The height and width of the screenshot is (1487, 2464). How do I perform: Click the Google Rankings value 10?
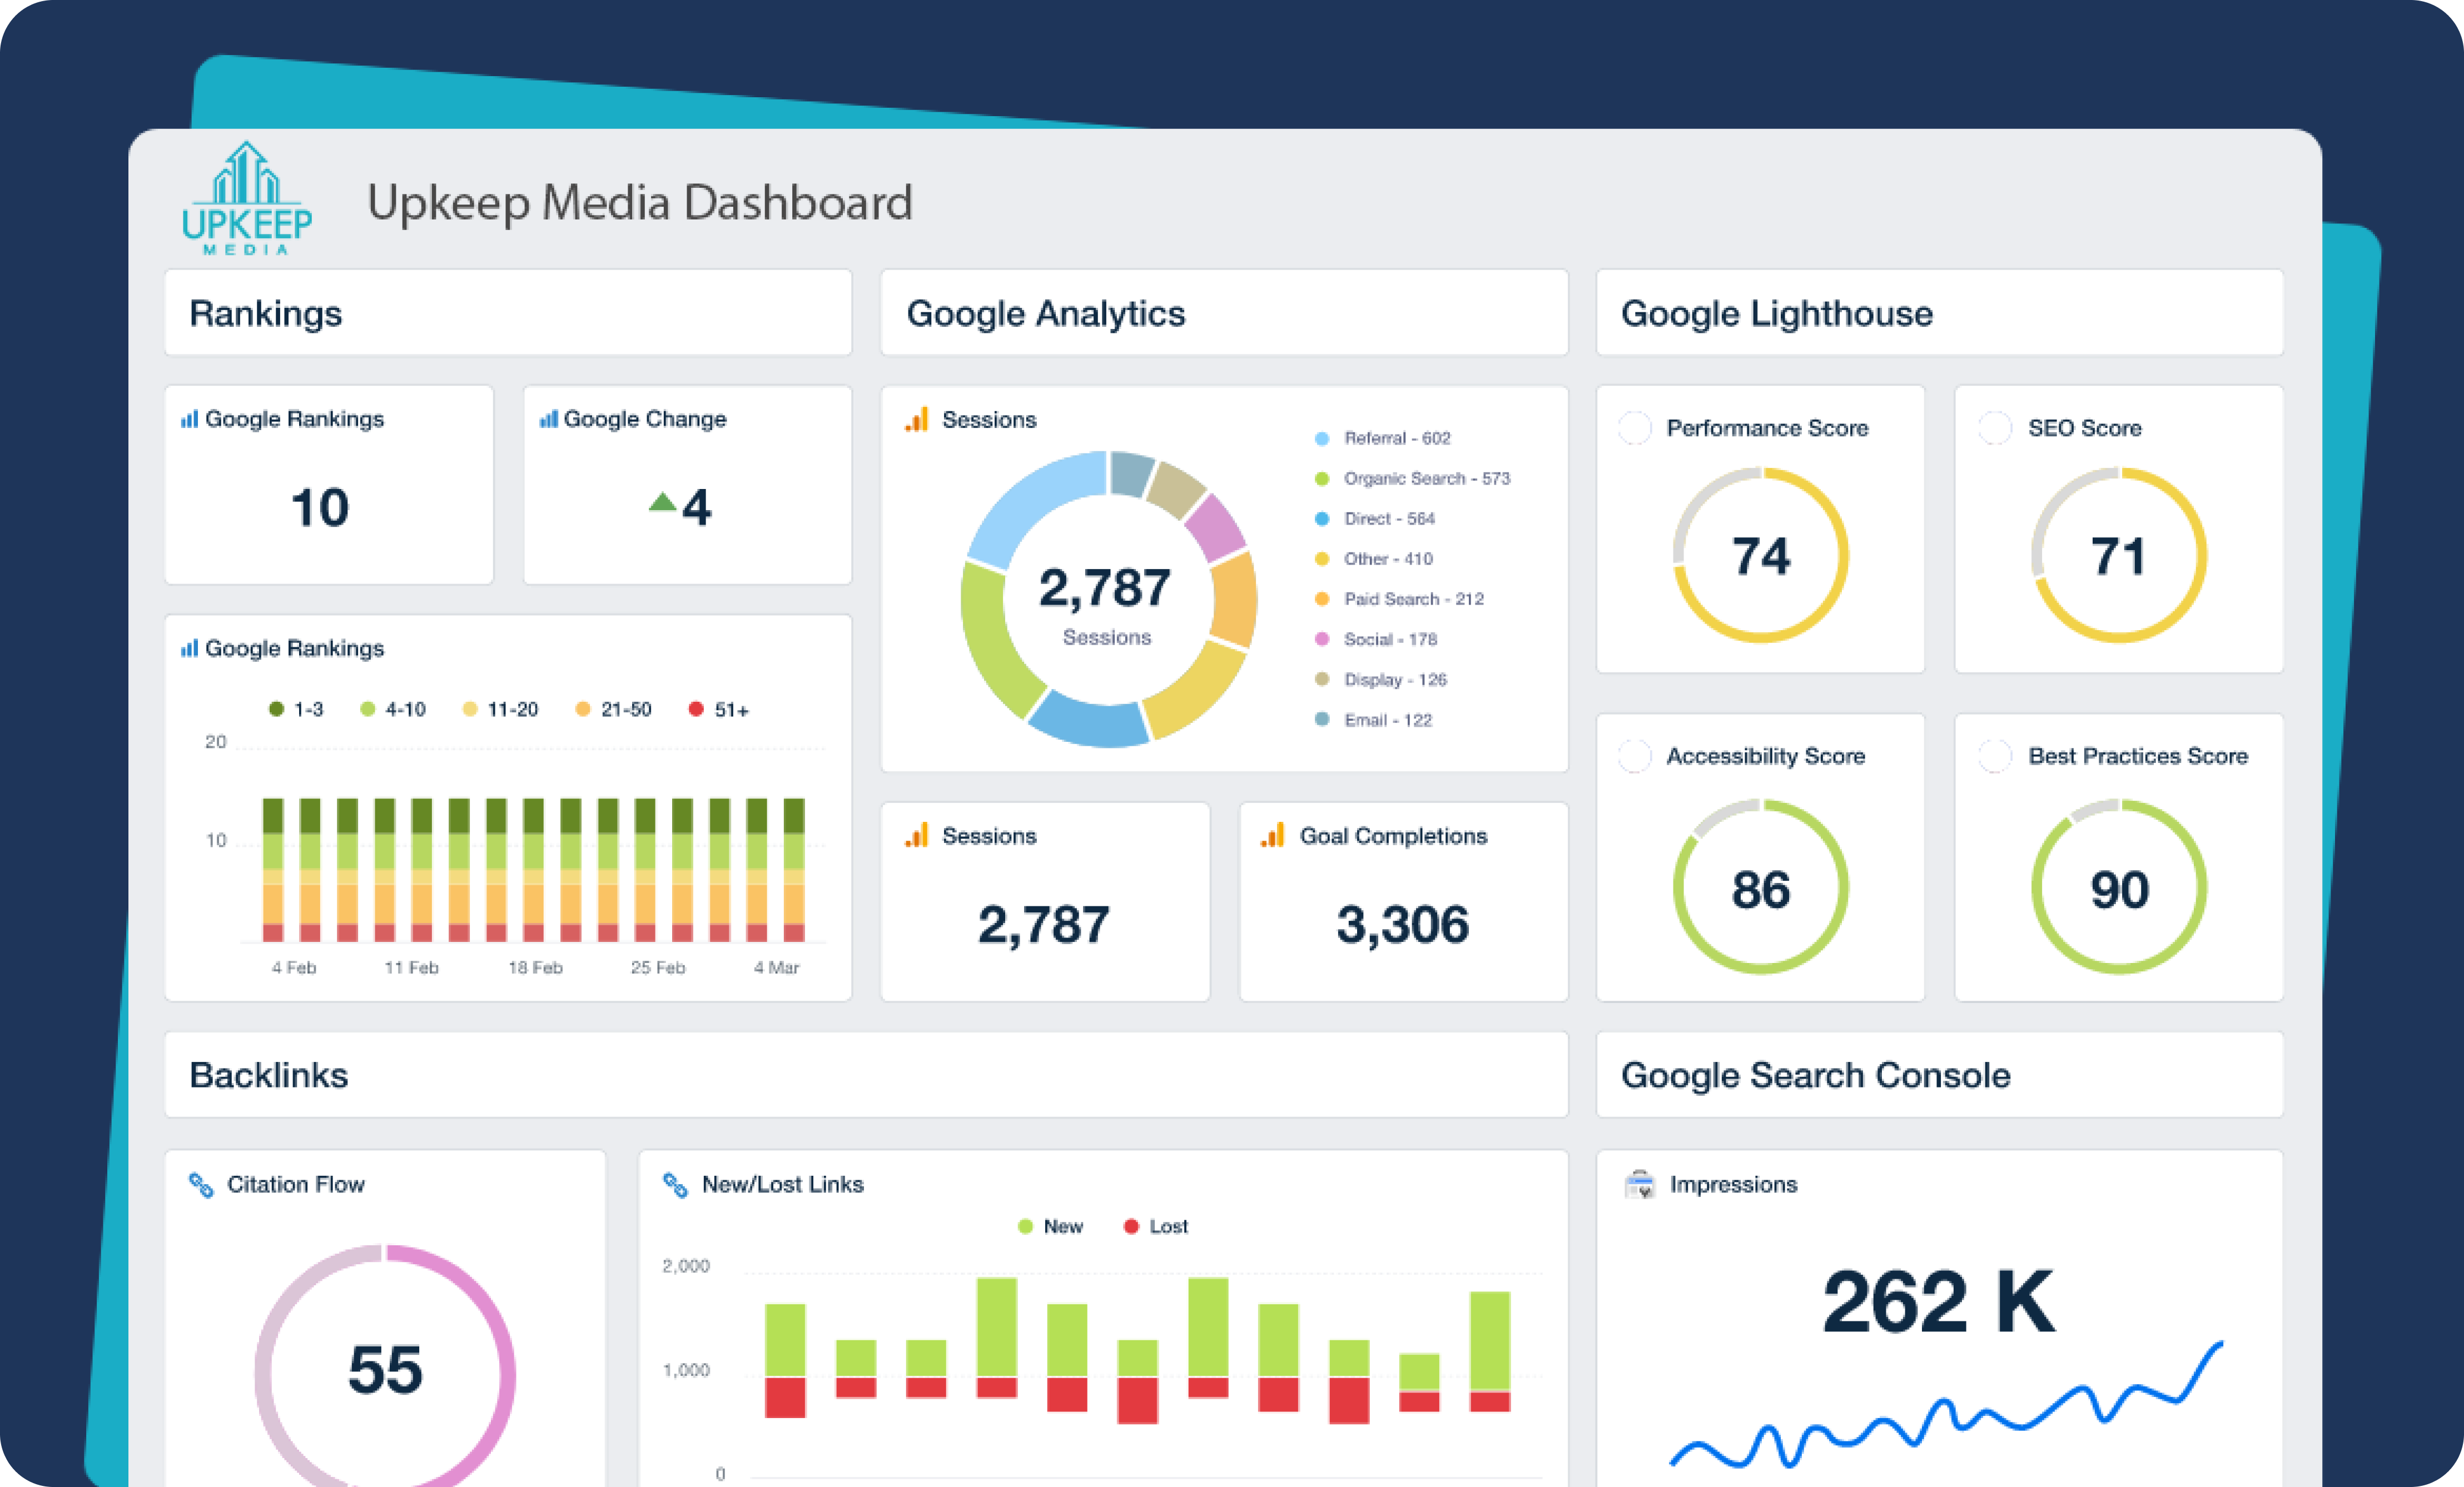click(x=320, y=508)
